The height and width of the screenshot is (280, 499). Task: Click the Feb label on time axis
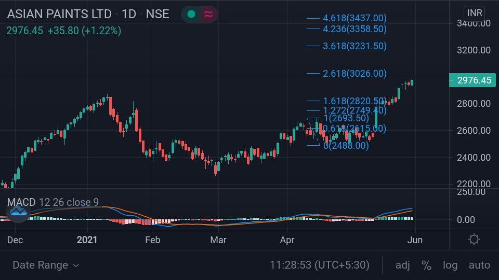(152, 240)
